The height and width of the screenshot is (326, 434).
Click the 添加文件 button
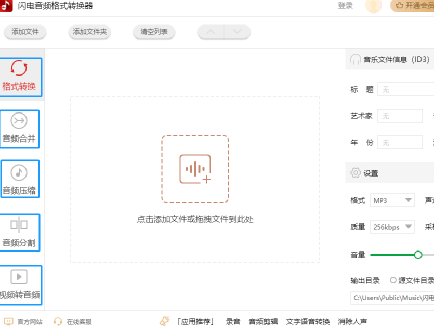coord(25,32)
